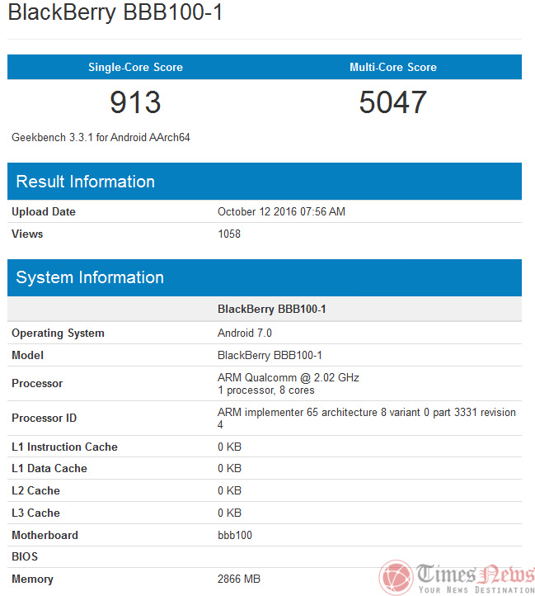535x596 pixels.
Task: Click the Geekbench 3.3.1 for Android AArch64 text
Action: (x=101, y=137)
